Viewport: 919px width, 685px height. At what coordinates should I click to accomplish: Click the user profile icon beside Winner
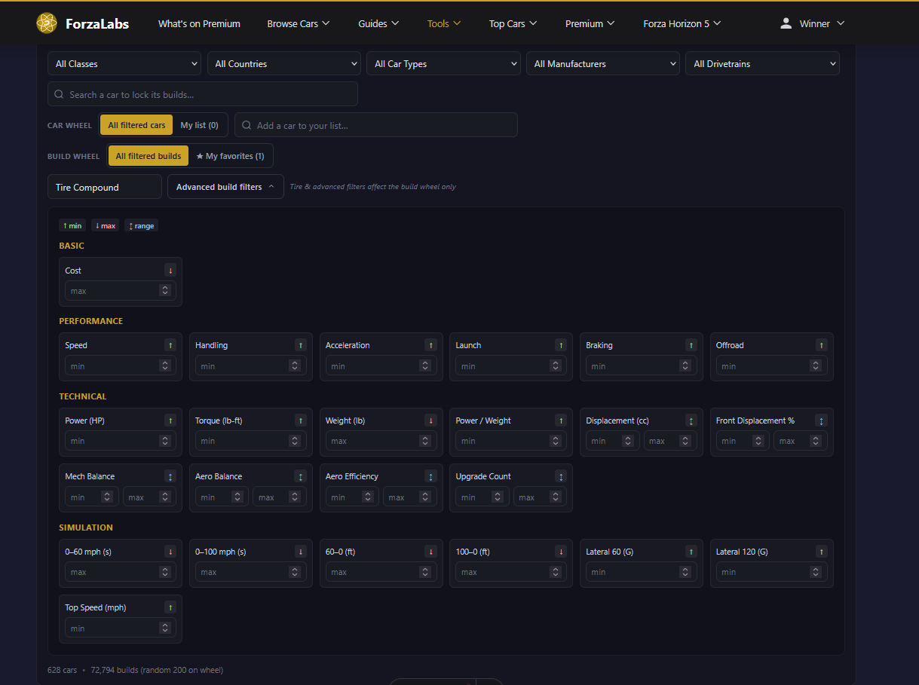coord(786,23)
